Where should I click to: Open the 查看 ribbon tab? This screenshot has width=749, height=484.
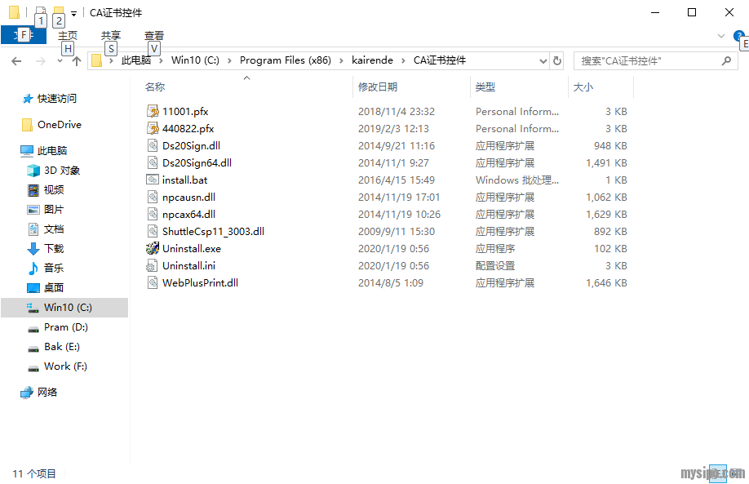pyautogui.click(x=153, y=36)
